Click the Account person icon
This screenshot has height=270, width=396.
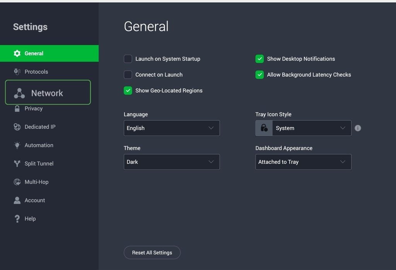(x=17, y=200)
